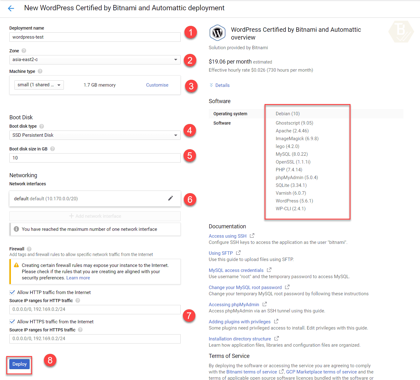This screenshot has height=380, width=420.
Task: Open Access using SSH via external link icon
Action: point(252,236)
